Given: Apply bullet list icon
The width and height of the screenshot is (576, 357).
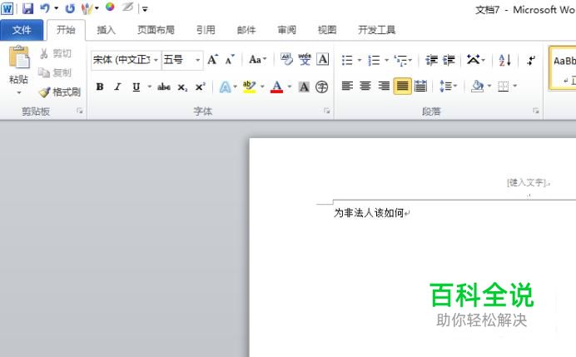Looking at the screenshot, I should tap(347, 60).
